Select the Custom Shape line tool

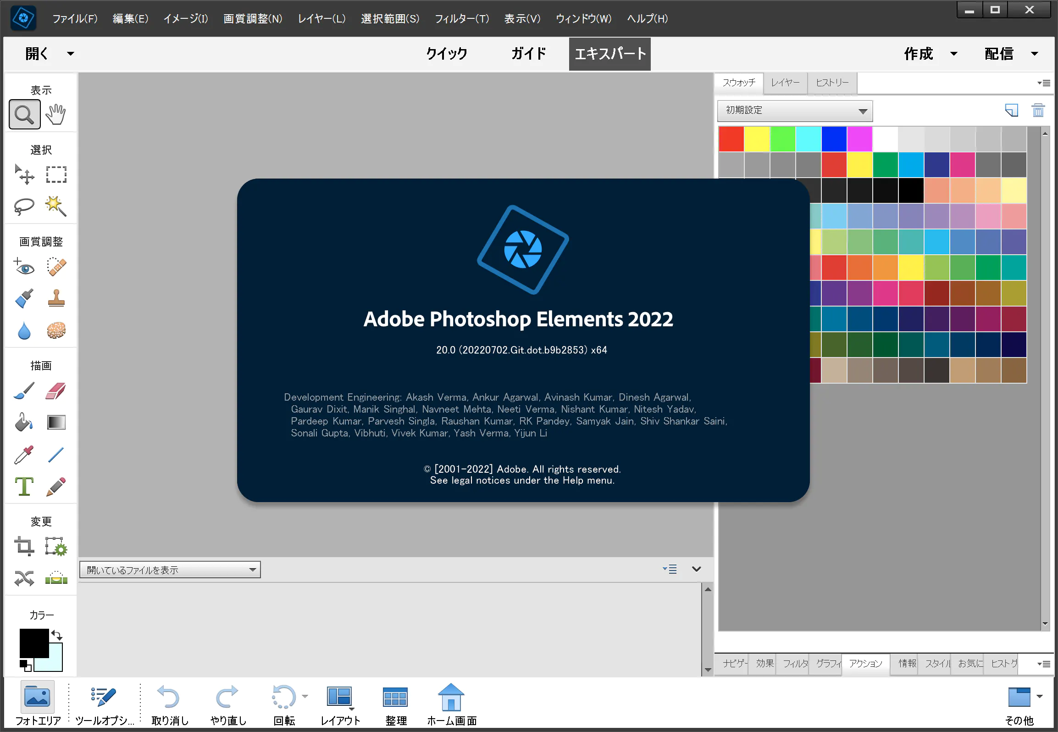(x=56, y=454)
